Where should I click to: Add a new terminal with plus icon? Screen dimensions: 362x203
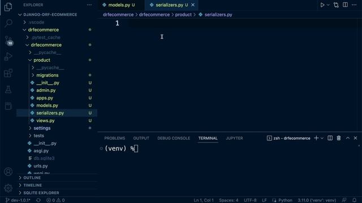click(316, 138)
